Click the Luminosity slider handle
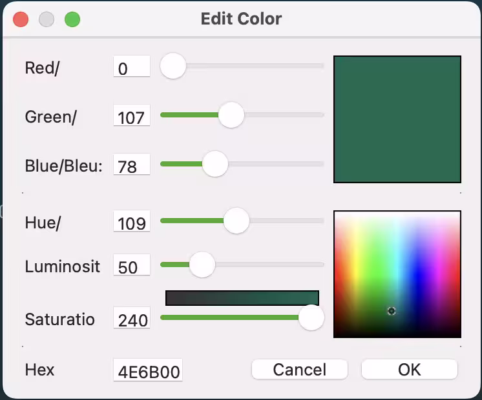This screenshot has height=400, width=482. tap(202, 265)
